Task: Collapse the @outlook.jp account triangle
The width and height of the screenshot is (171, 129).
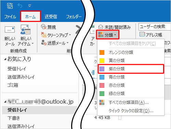Action: (5, 102)
